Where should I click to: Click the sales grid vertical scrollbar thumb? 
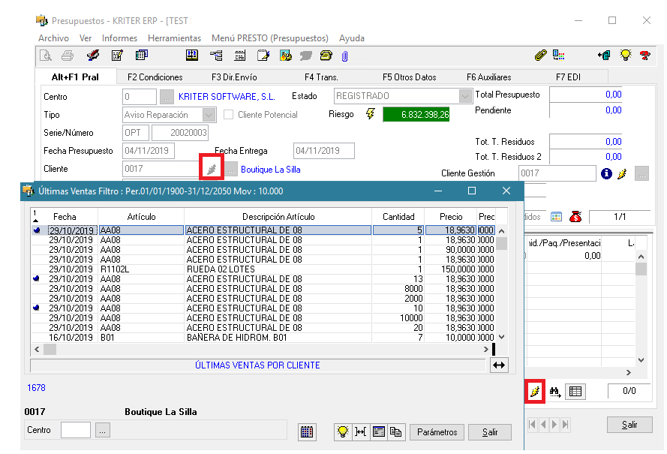502,243
